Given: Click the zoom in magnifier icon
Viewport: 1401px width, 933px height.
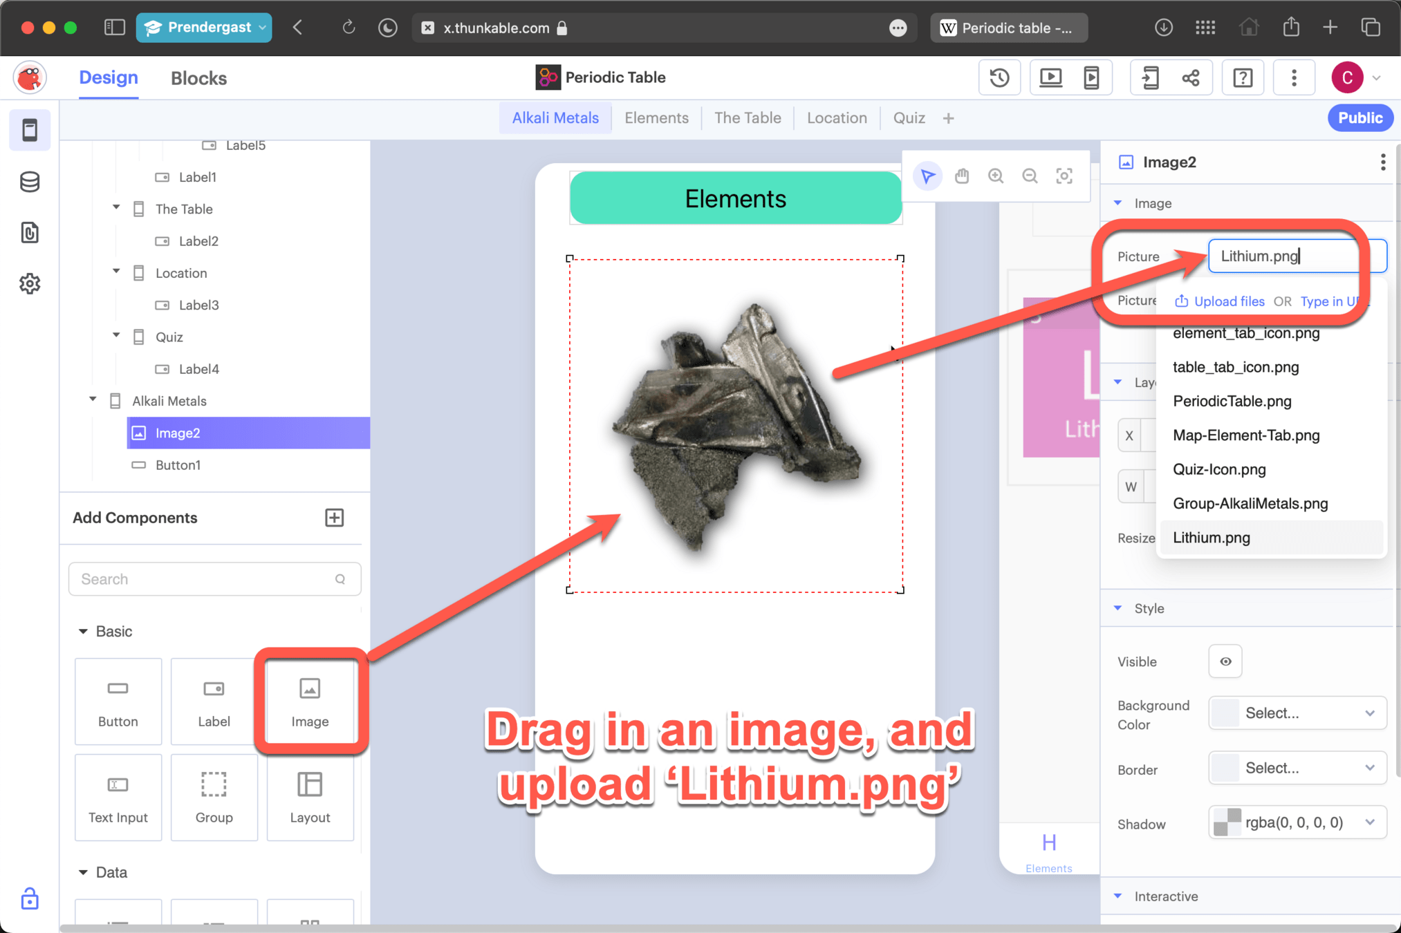Looking at the screenshot, I should point(995,176).
